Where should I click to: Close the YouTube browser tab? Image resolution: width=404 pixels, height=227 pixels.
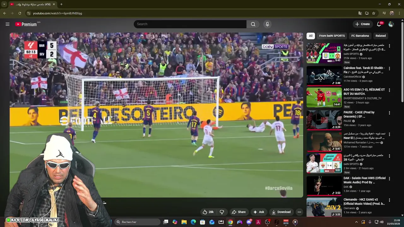tap(54, 4)
